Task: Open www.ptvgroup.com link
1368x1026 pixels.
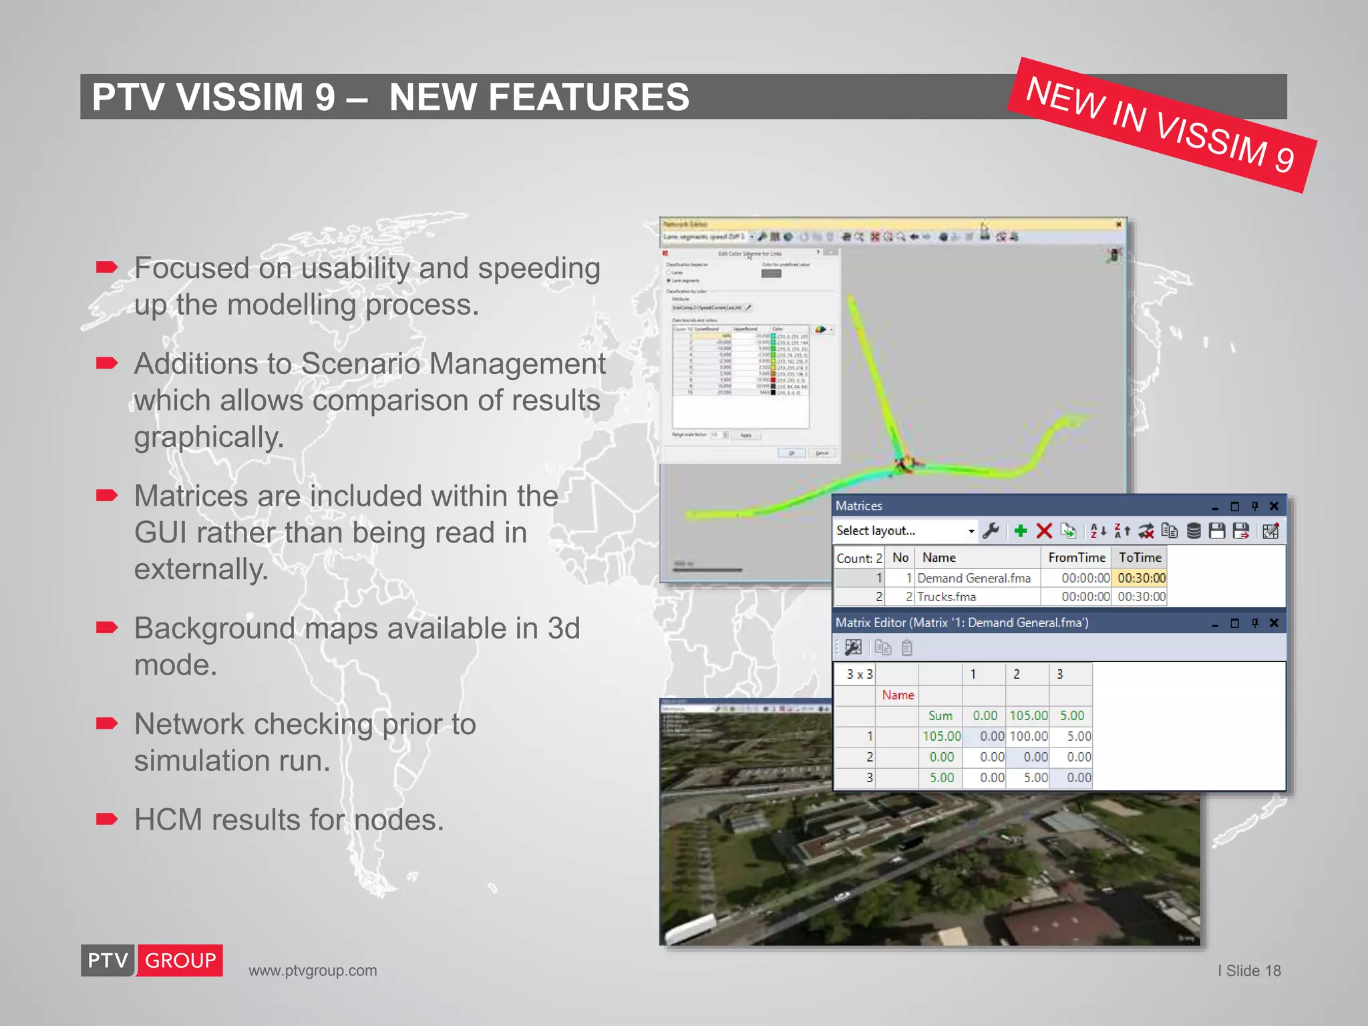Action: (x=313, y=971)
